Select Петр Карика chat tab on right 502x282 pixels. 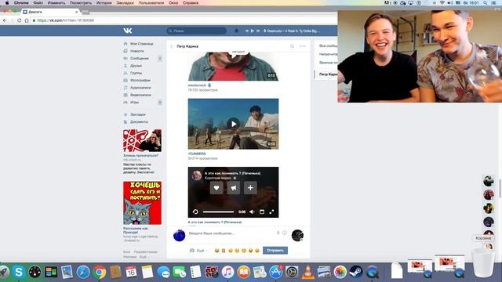326,74
